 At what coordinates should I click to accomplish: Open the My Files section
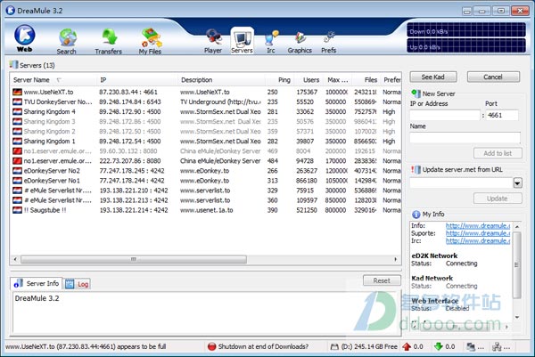(x=150, y=41)
